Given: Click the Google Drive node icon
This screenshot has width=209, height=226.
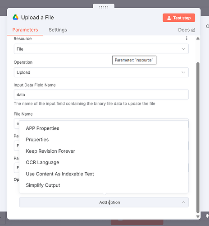Looking at the screenshot, I should [15, 17].
